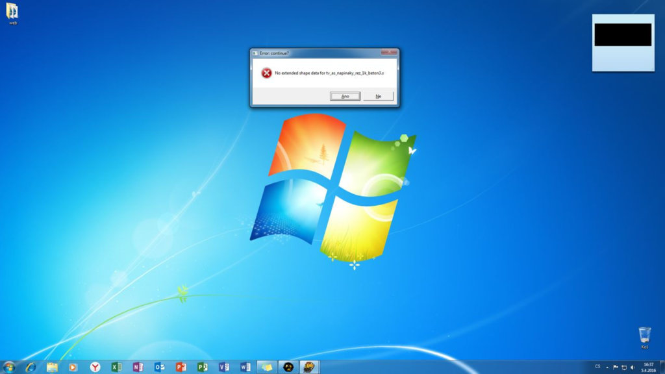Viewport: 665px width, 374px height.
Task: Open the Action Center flag icon
Action: point(616,368)
